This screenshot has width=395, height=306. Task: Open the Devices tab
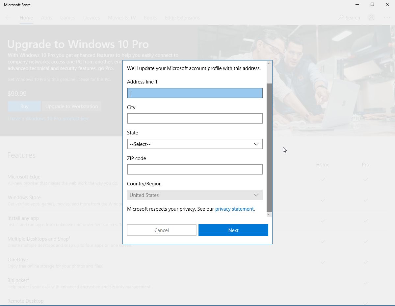click(92, 18)
